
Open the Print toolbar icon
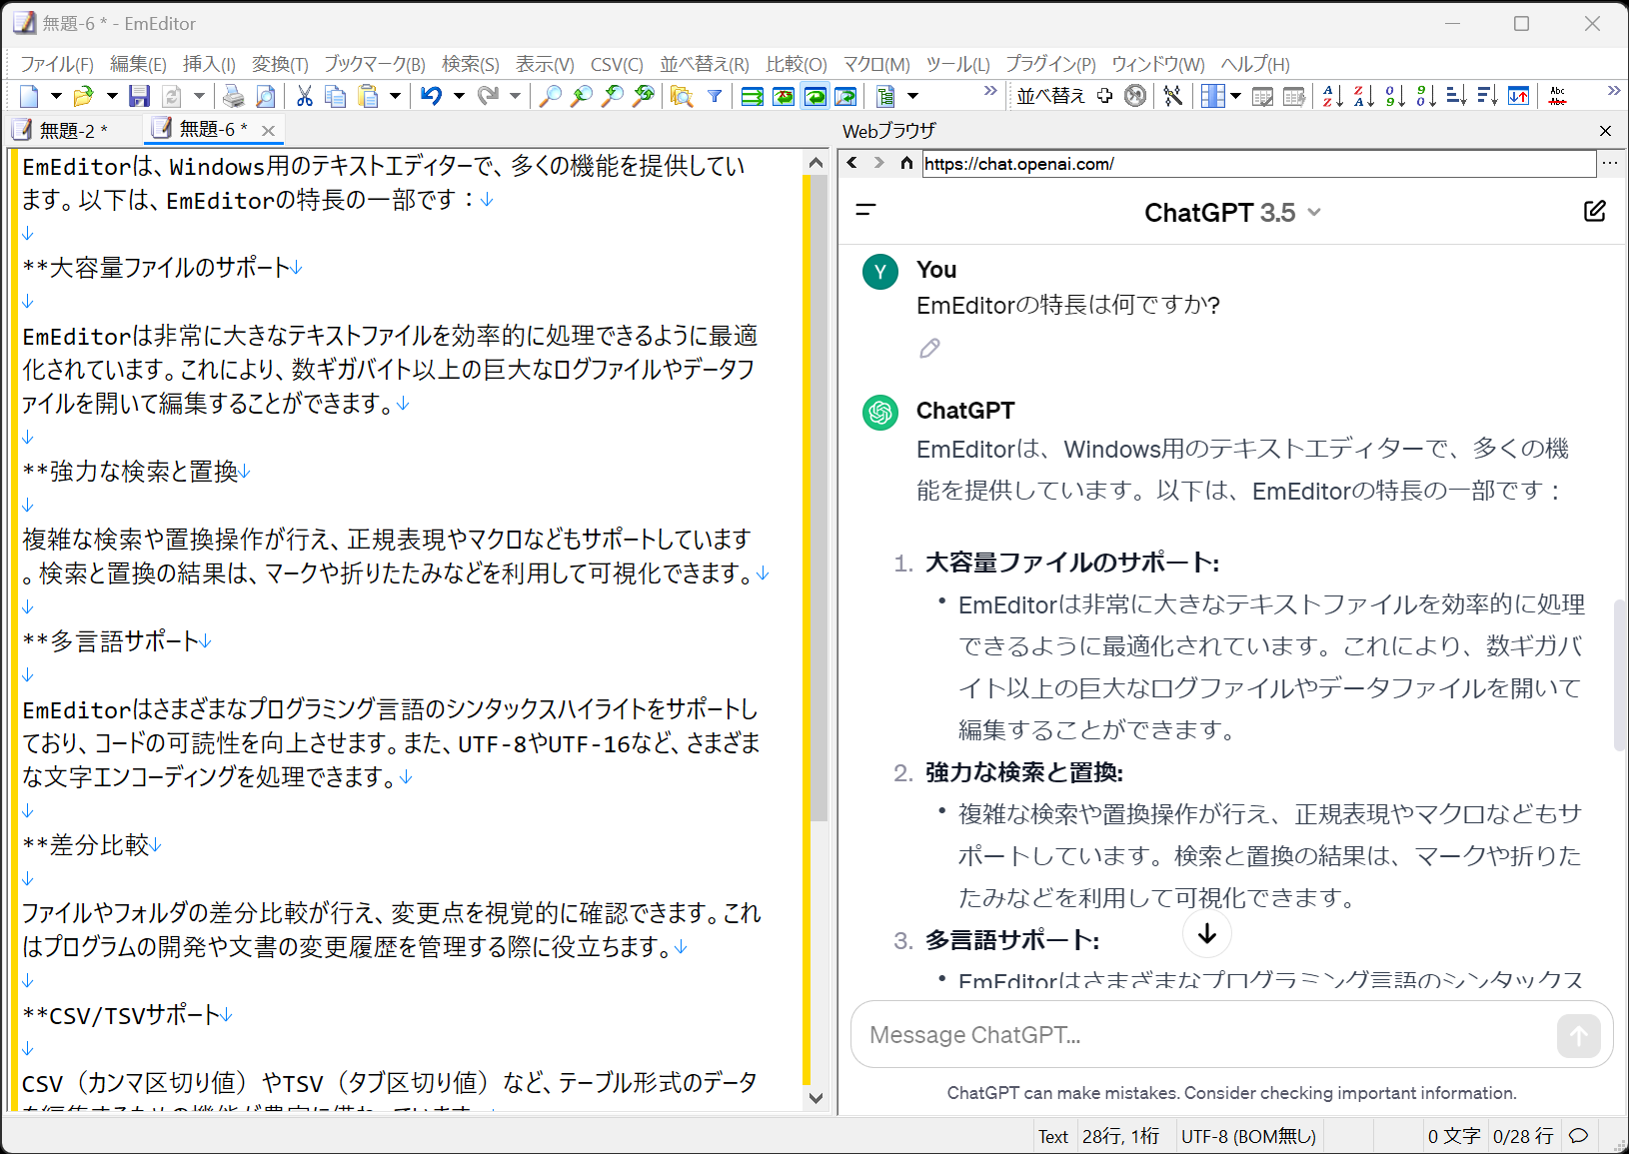click(x=233, y=95)
